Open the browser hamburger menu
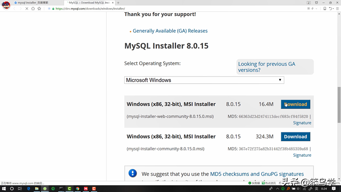341x192 pixels. click(x=337, y=8)
